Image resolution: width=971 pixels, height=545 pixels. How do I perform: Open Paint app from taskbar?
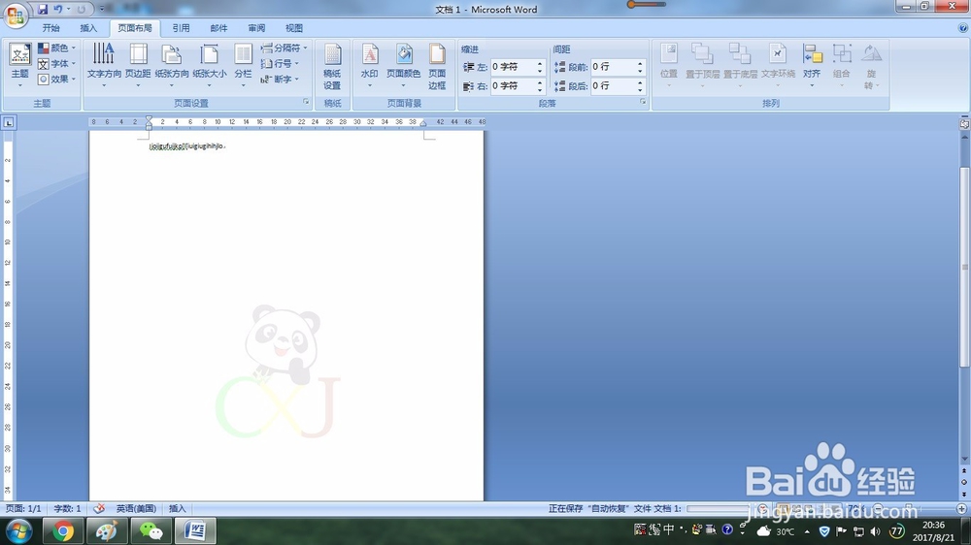tap(107, 531)
